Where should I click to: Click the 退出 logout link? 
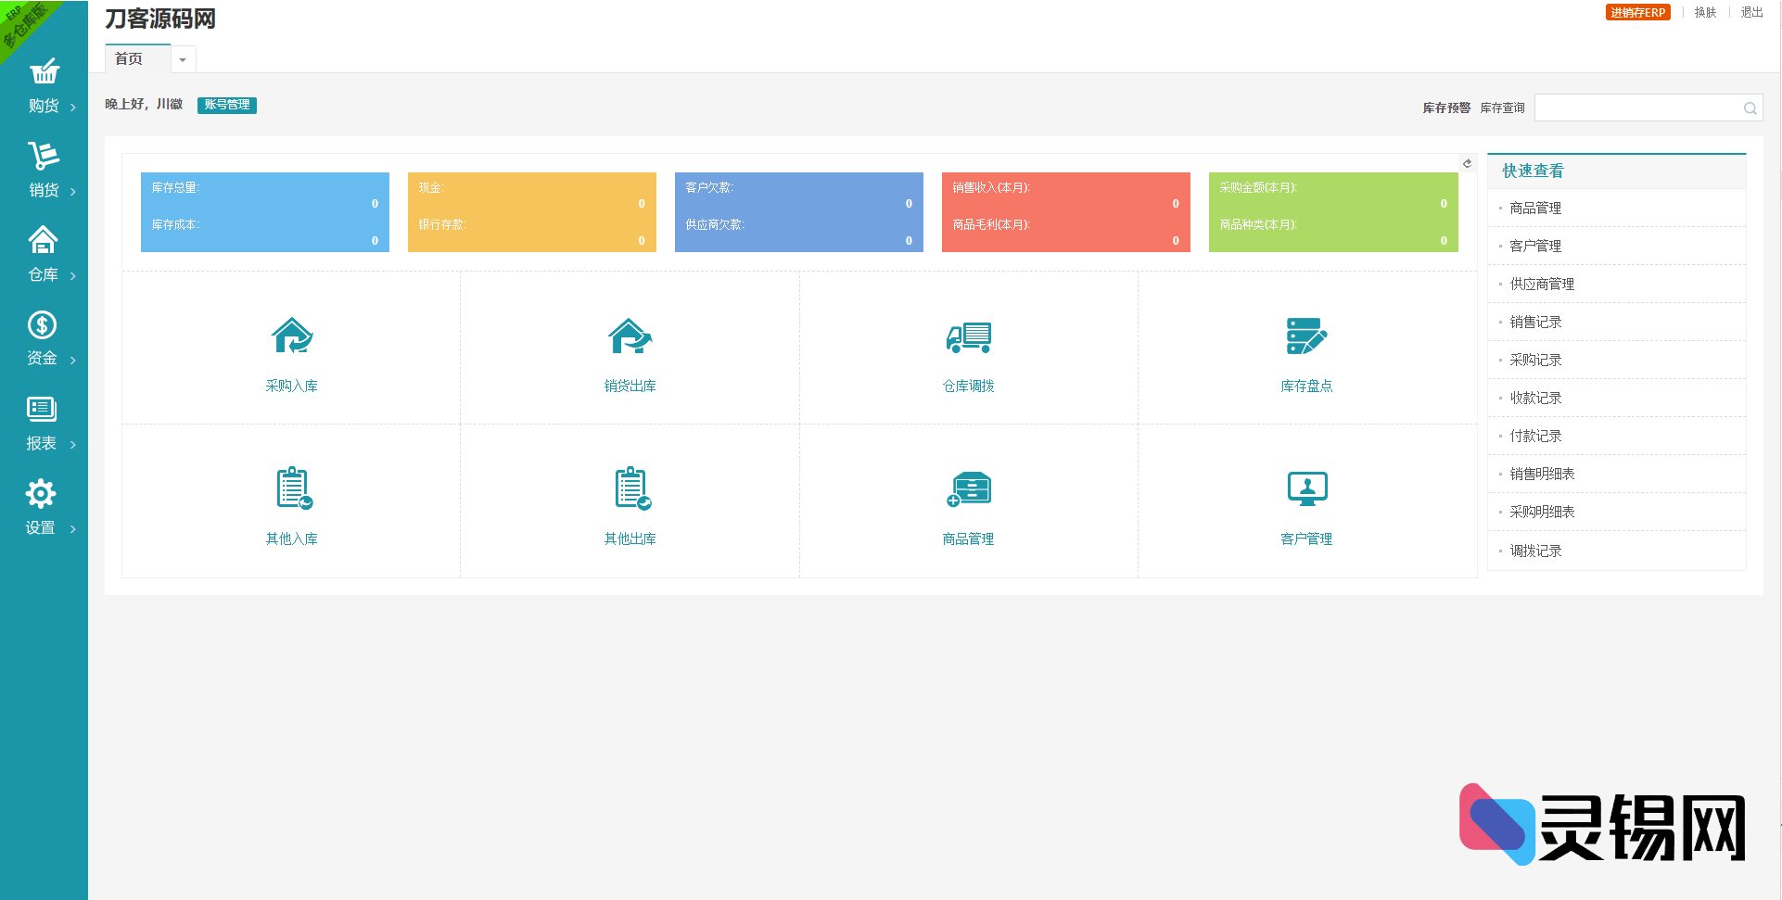pos(1751,13)
